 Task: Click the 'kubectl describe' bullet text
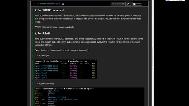coord(46,84)
